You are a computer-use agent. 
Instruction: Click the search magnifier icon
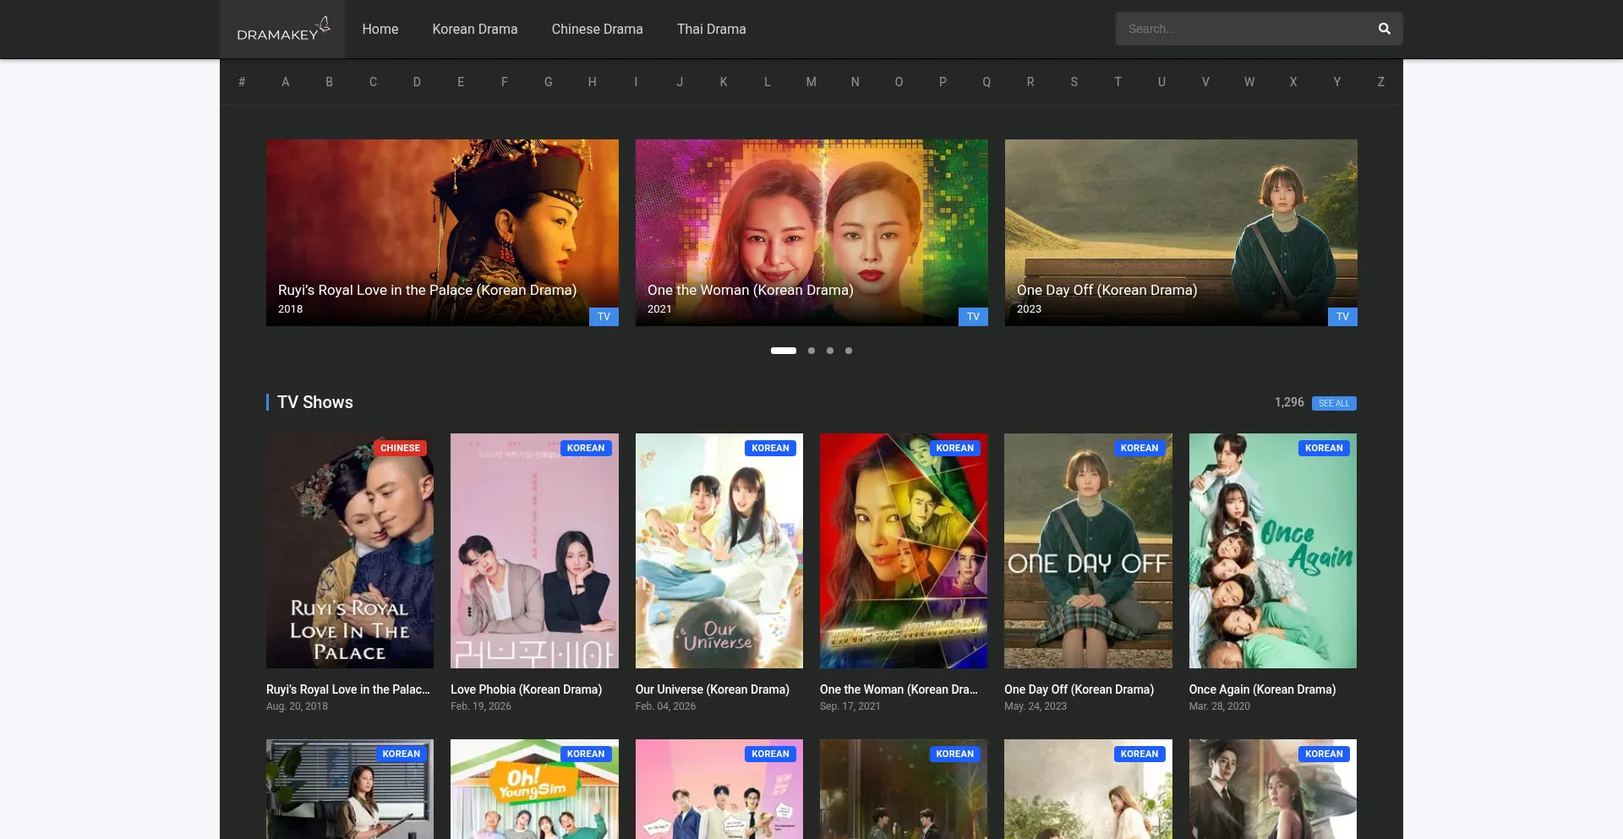point(1384,29)
